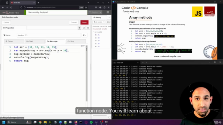This screenshot has width=223, height=125.
Task: Open the Firefox account icon
Action: (x=100, y=8)
